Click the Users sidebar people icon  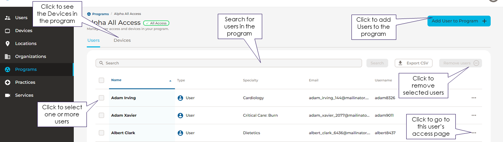[8, 18]
